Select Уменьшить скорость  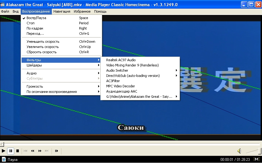click(x=61, y=42)
